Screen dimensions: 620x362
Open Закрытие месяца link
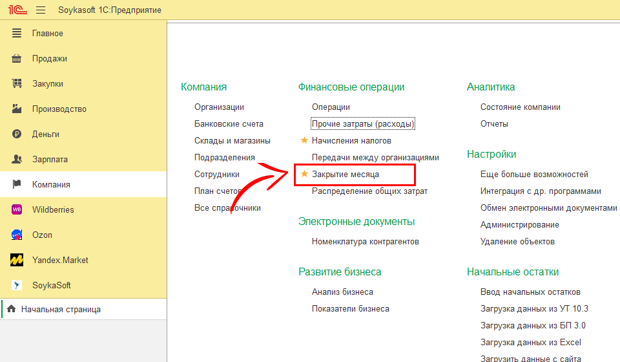(x=346, y=175)
